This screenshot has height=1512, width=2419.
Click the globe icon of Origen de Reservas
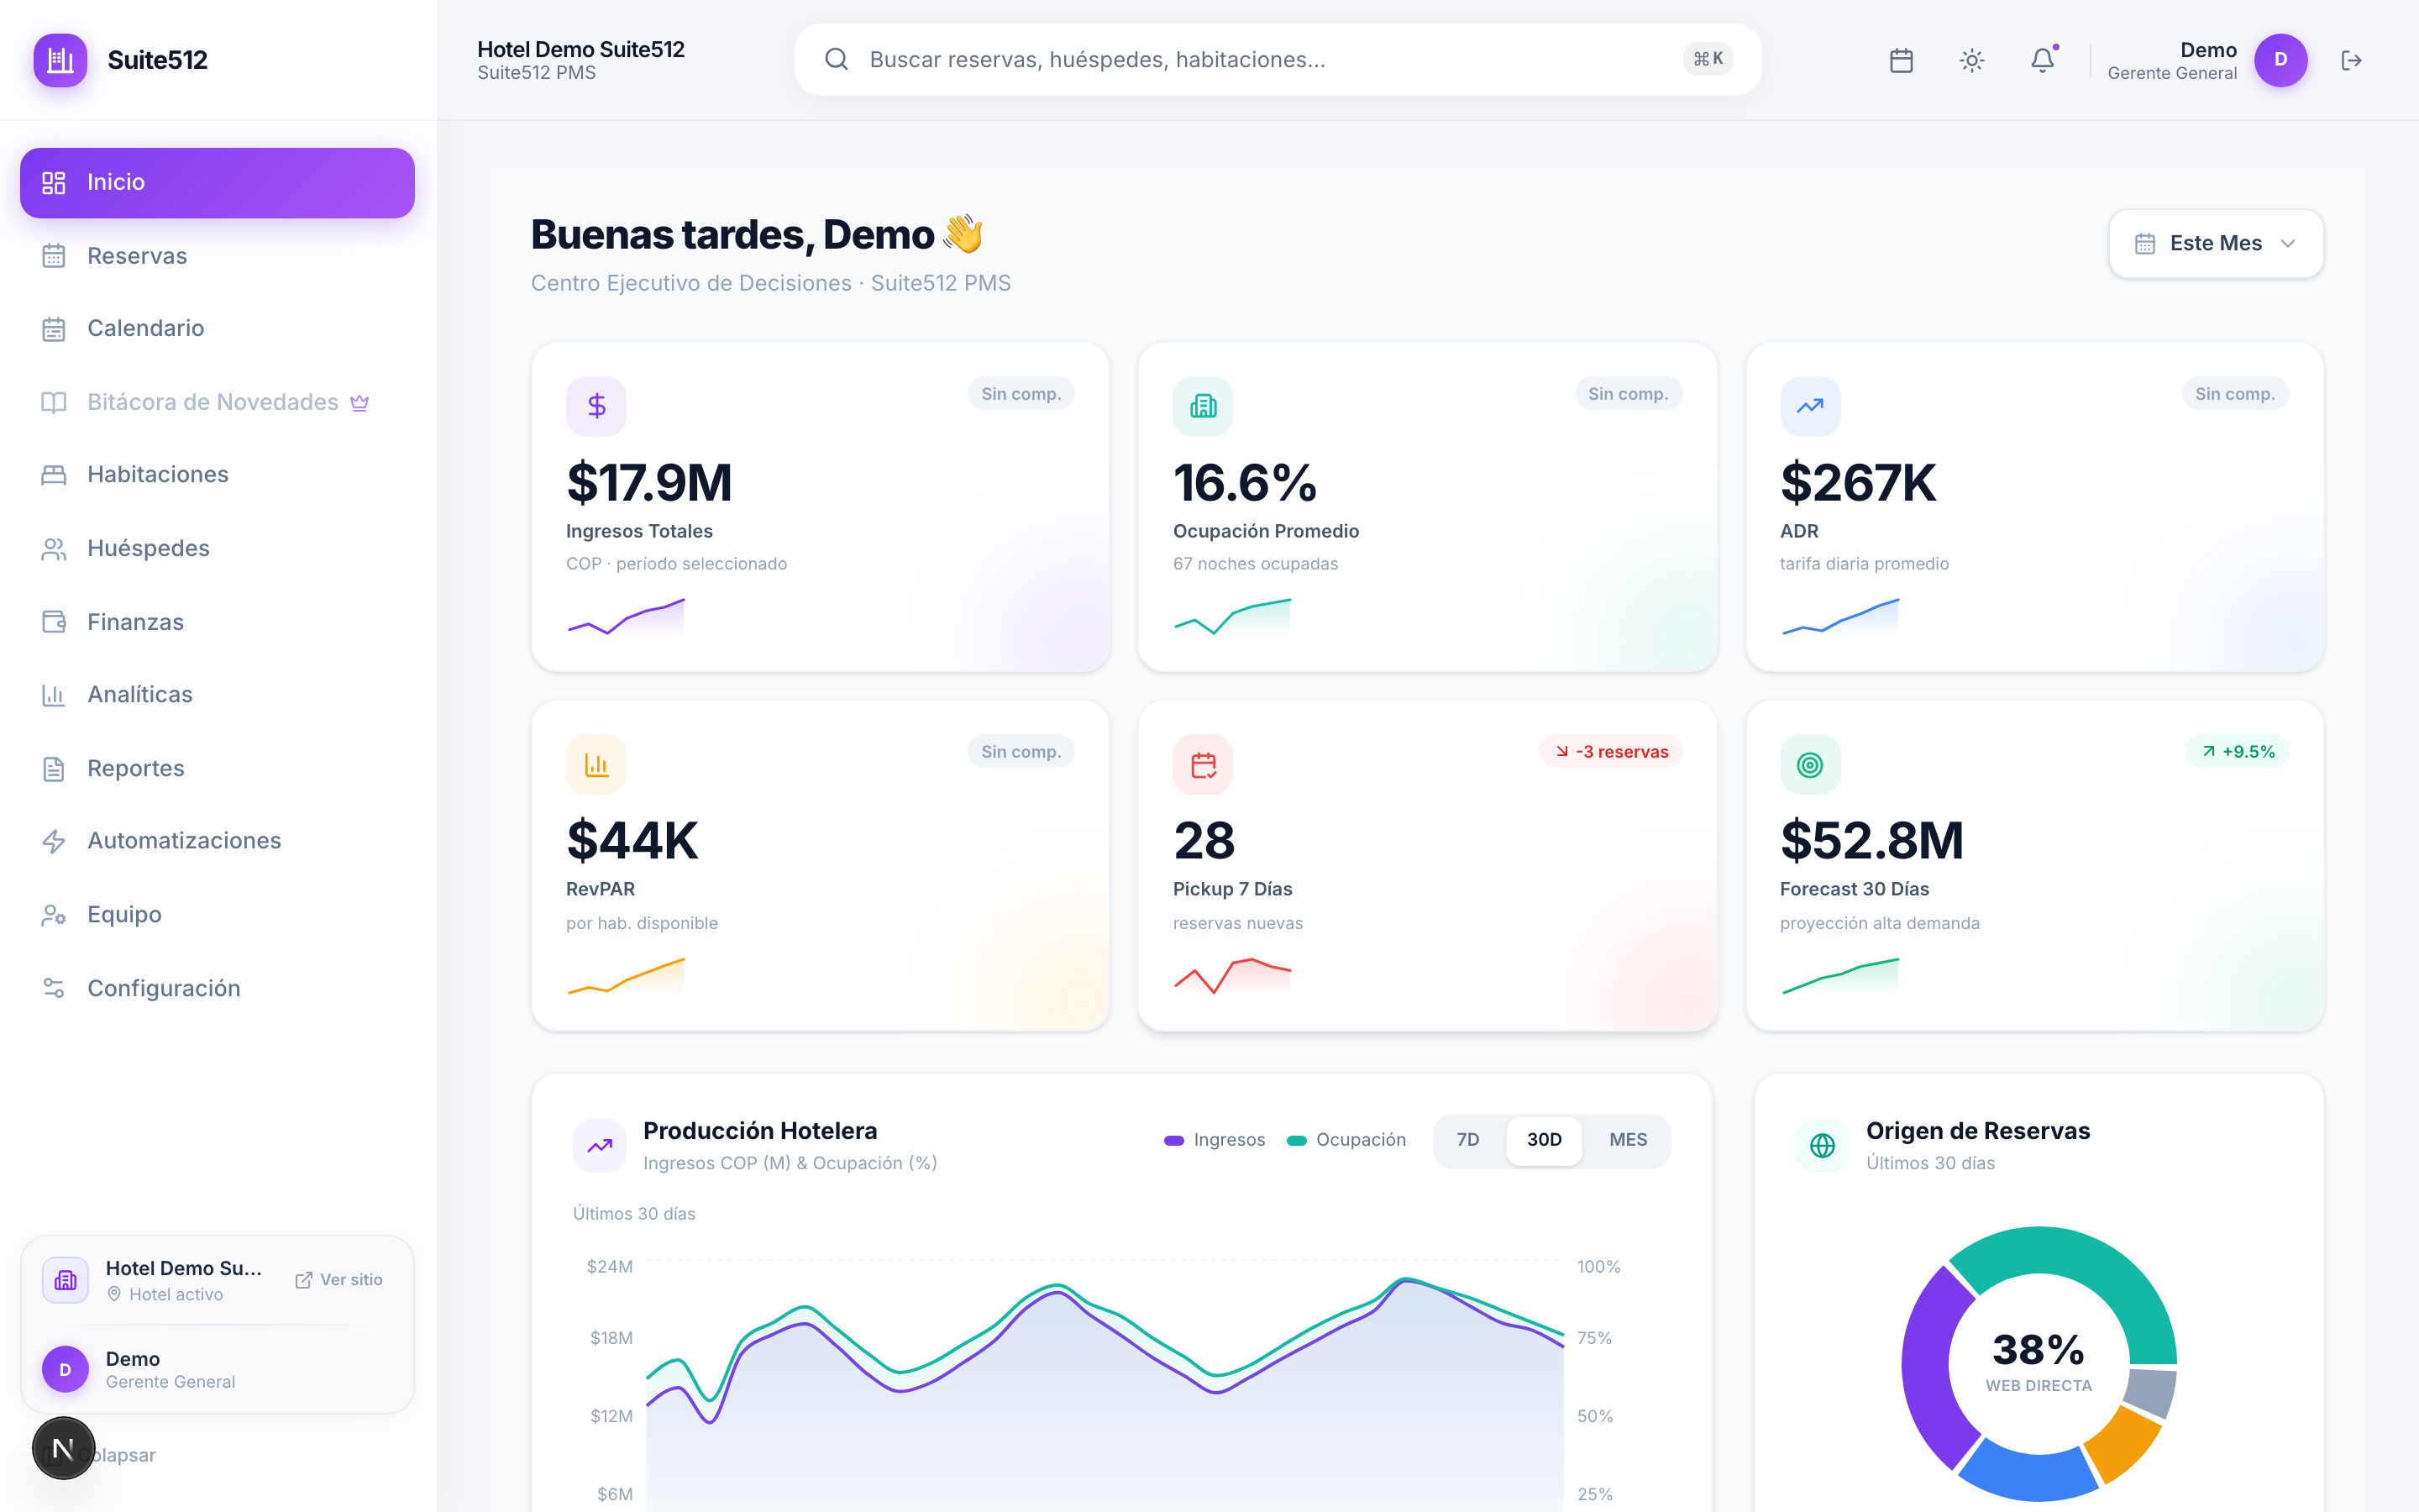pyautogui.click(x=1823, y=1145)
